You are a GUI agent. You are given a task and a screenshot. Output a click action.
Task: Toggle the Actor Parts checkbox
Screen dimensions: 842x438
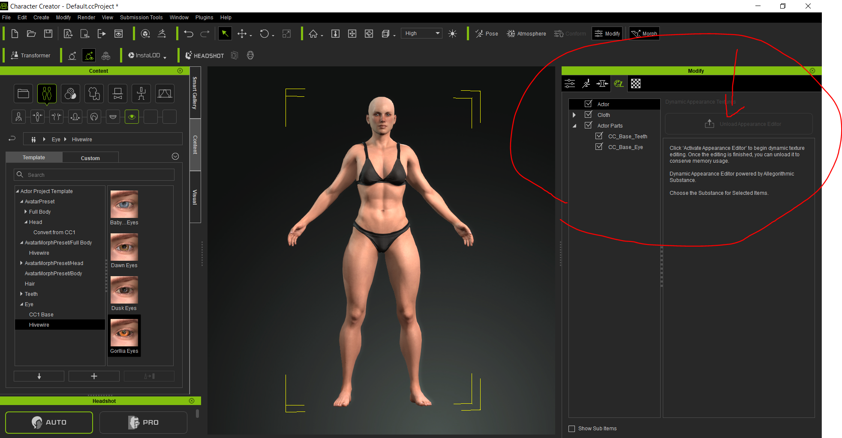click(x=588, y=125)
